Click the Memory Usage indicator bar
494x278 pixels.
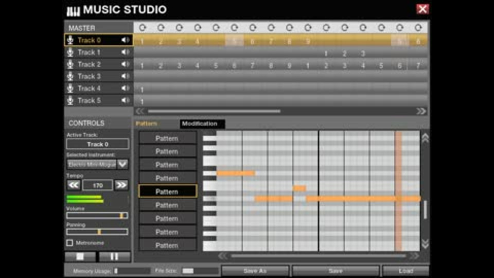pyautogui.click(x=132, y=271)
